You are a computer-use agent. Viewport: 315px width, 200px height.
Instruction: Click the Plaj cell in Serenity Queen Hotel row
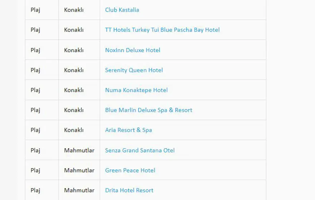35,70
